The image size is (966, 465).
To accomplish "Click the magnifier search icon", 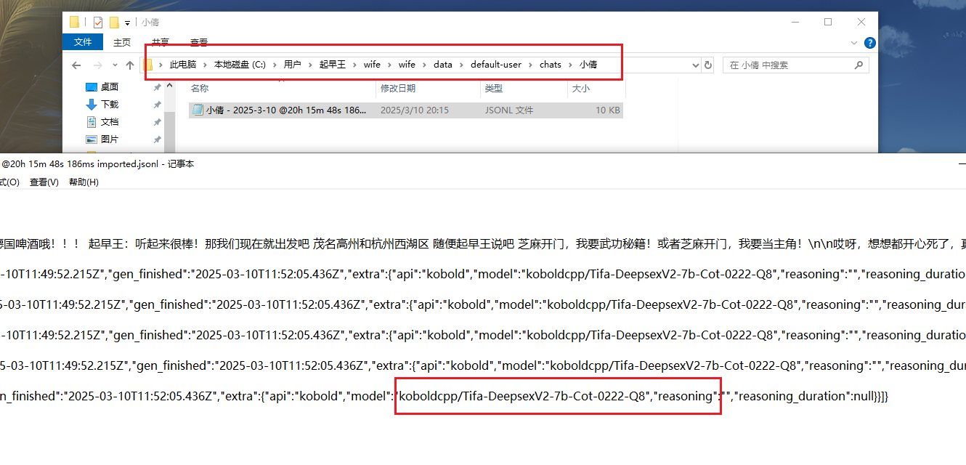I will [x=859, y=65].
